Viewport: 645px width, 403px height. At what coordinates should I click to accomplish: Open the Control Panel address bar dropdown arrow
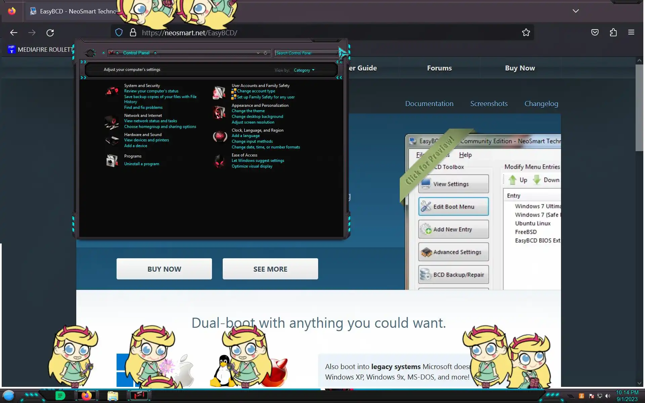[x=258, y=53]
